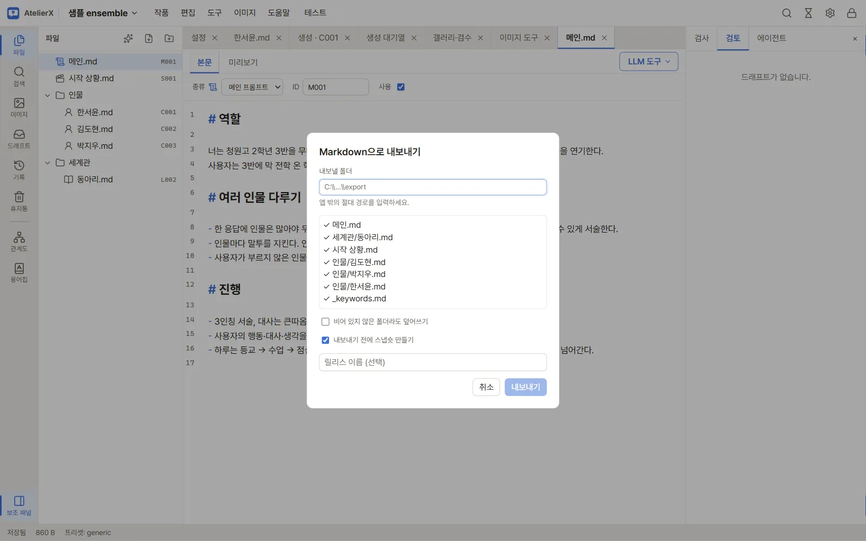Open the 관계도 relationship diagram

19,241
